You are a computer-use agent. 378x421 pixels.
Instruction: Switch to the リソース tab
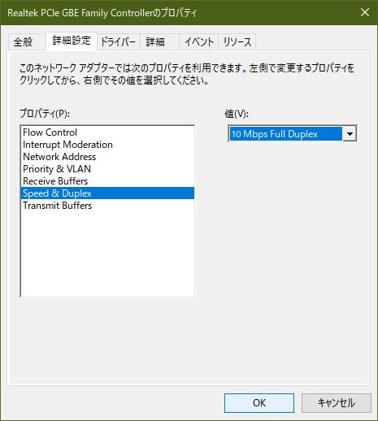pos(237,42)
